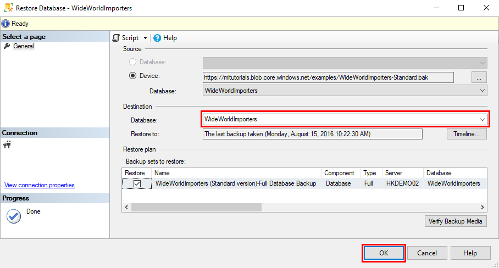This screenshot has width=499, height=268.
Task: Click the Ready info icon
Action: pyautogui.click(x=5, y=24)
